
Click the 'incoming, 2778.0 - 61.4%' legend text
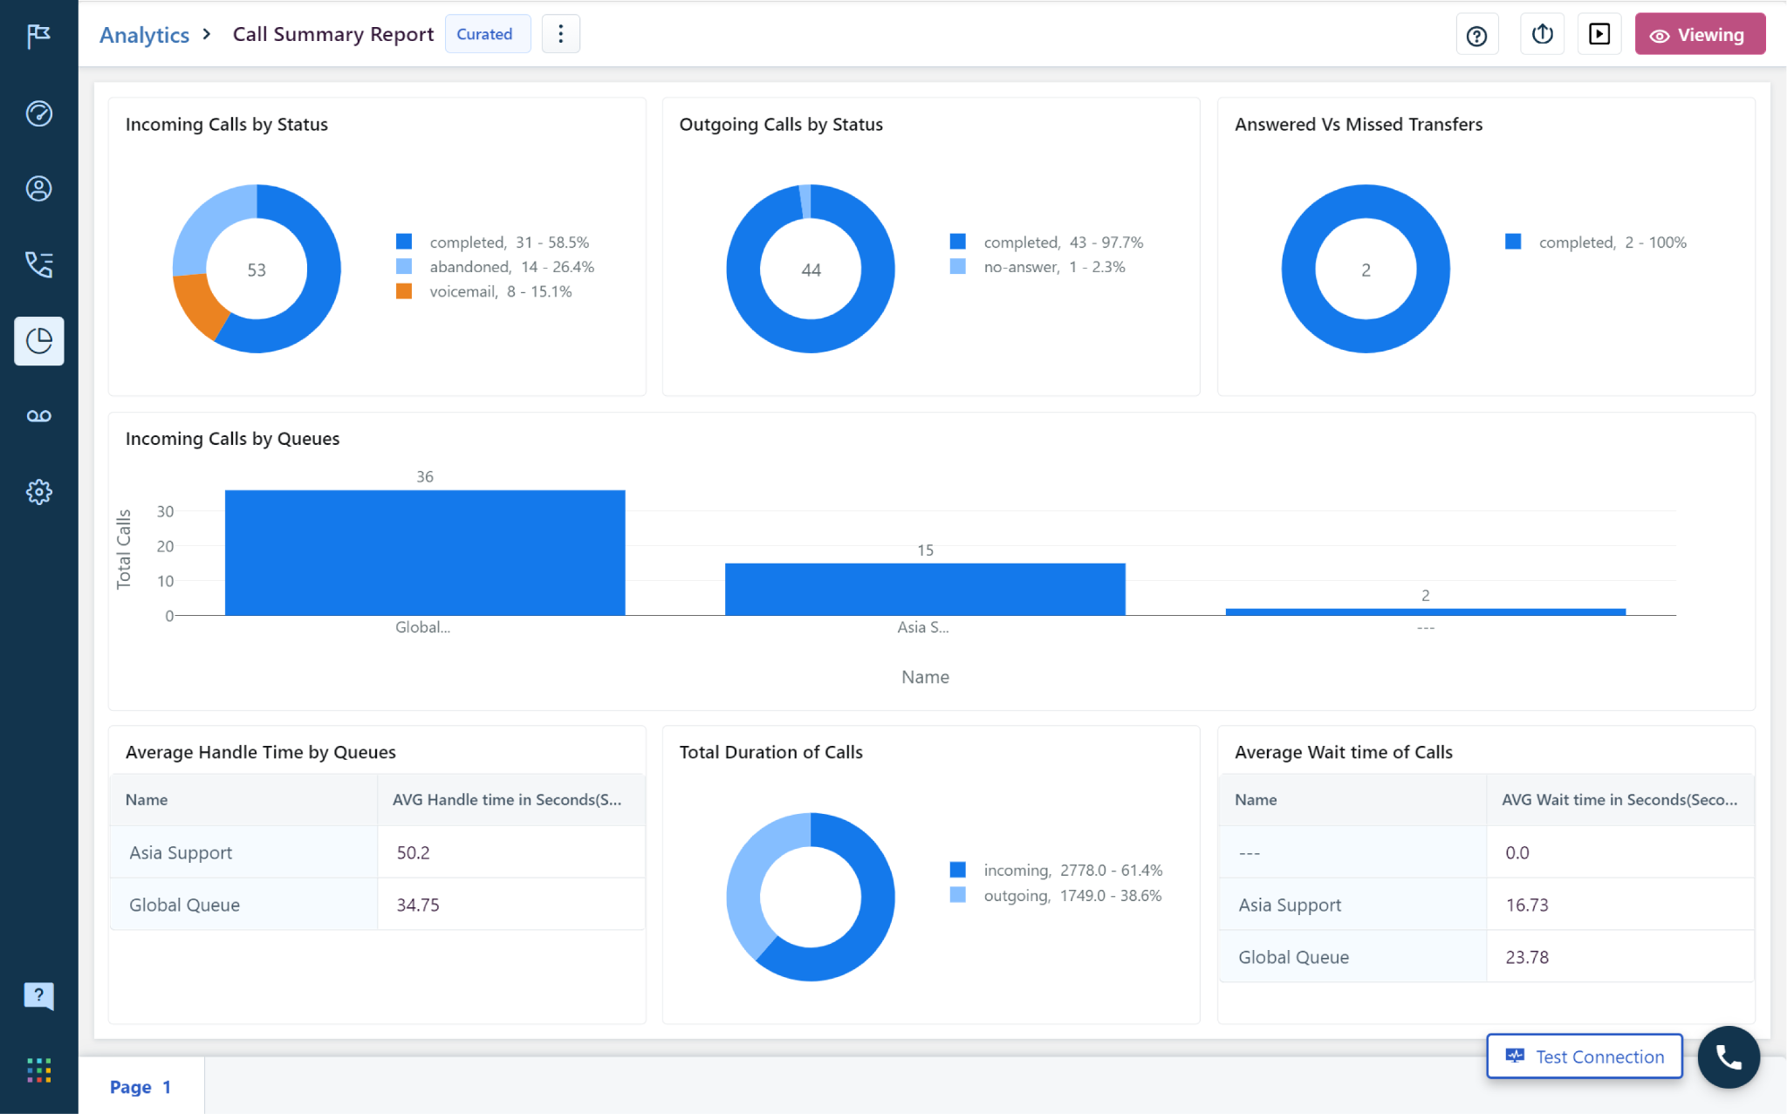1073,871
